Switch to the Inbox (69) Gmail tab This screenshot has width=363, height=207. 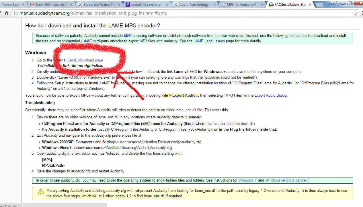51,5
